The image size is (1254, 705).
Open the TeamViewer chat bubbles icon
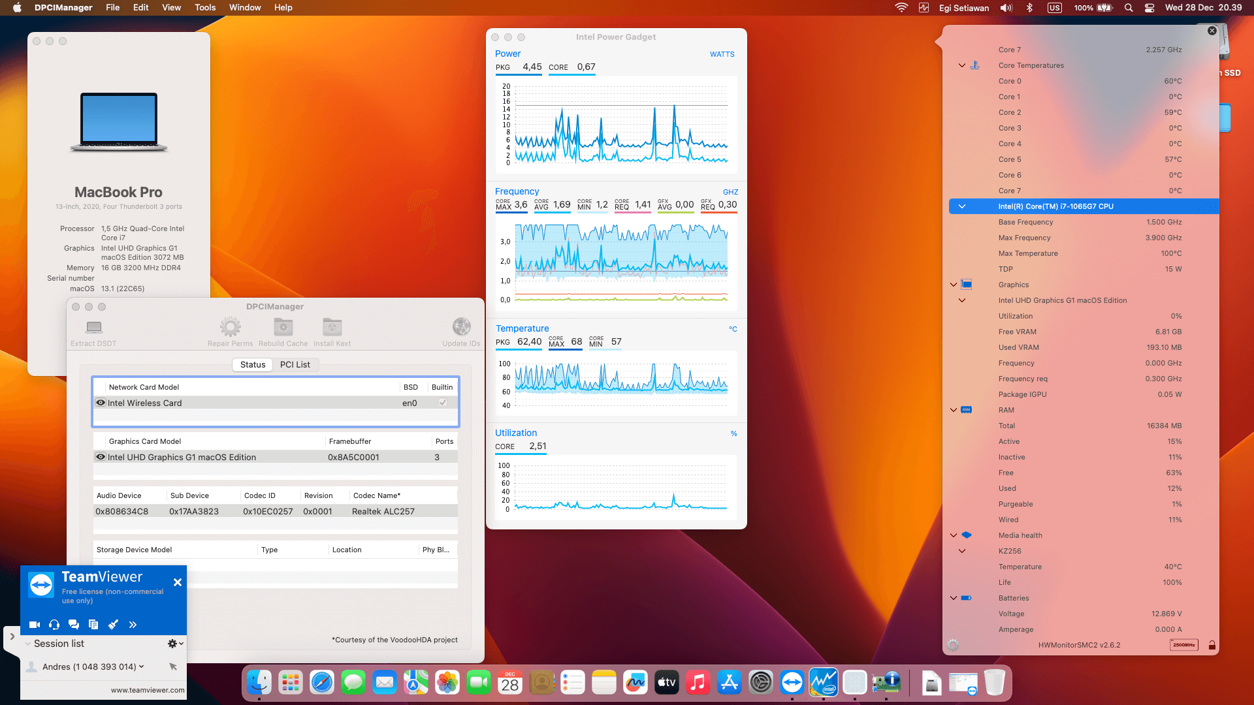click(74, 625)
